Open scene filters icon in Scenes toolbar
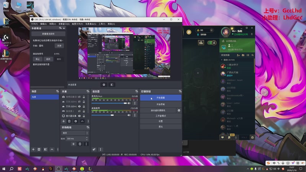This screenshot has width=306, height=172. (46, 149)
